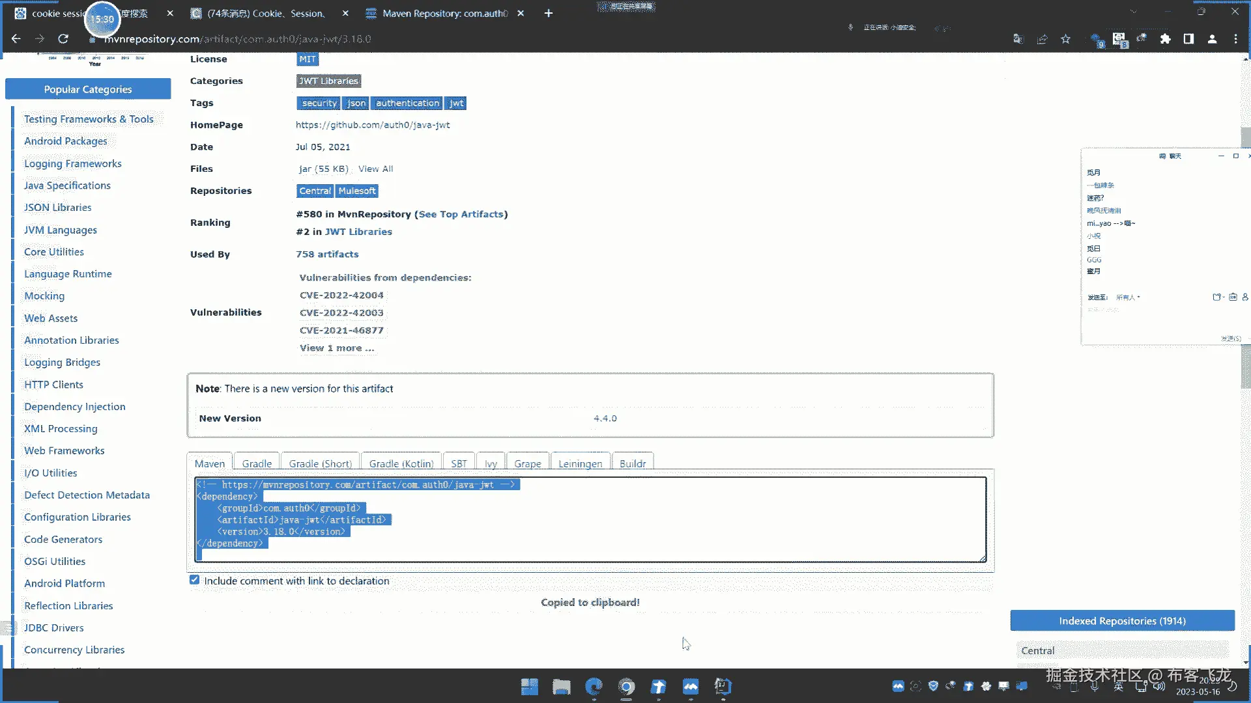Open the 758 artifacts link
1251x703 pixels.
327,255
